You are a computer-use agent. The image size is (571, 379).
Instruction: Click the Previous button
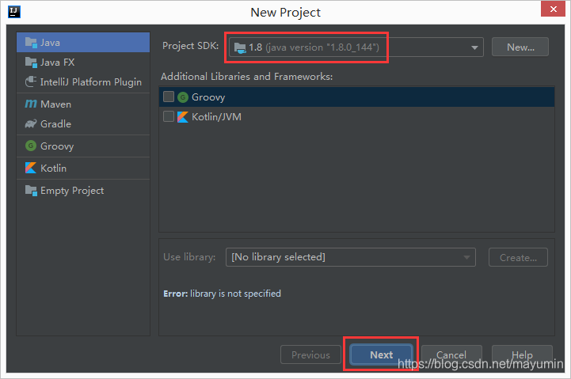click(310, 354)
